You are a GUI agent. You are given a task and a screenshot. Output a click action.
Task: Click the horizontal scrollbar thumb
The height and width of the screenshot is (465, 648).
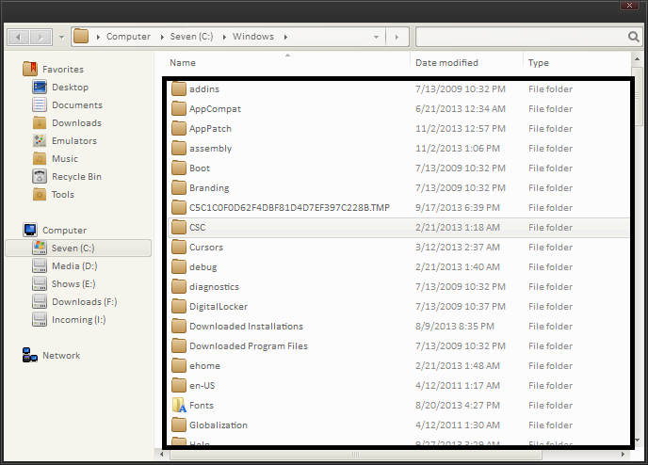click(x=355, y=455)
